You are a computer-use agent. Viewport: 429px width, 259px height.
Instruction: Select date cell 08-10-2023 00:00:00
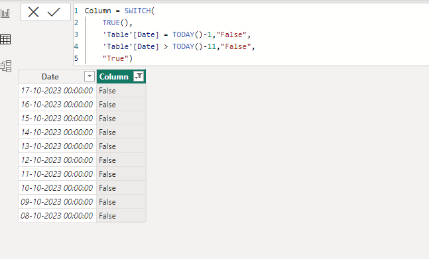(x=57, y=216)
